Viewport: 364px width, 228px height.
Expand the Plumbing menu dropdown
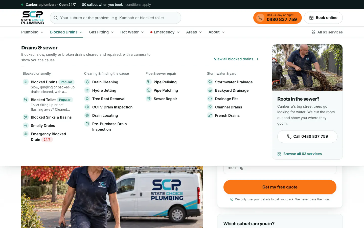pyautogui.click(x=32, y=32)
